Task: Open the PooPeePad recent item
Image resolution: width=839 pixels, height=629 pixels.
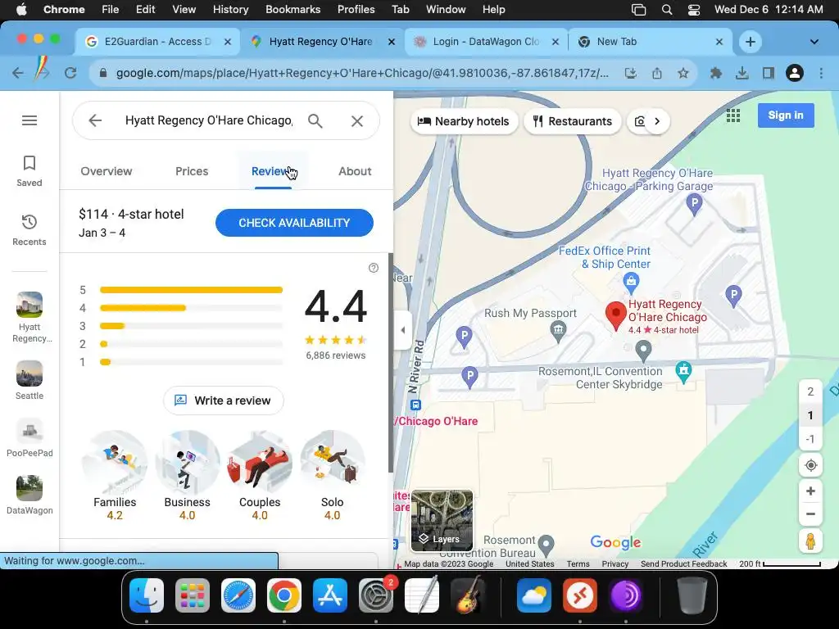Action: 29,438
